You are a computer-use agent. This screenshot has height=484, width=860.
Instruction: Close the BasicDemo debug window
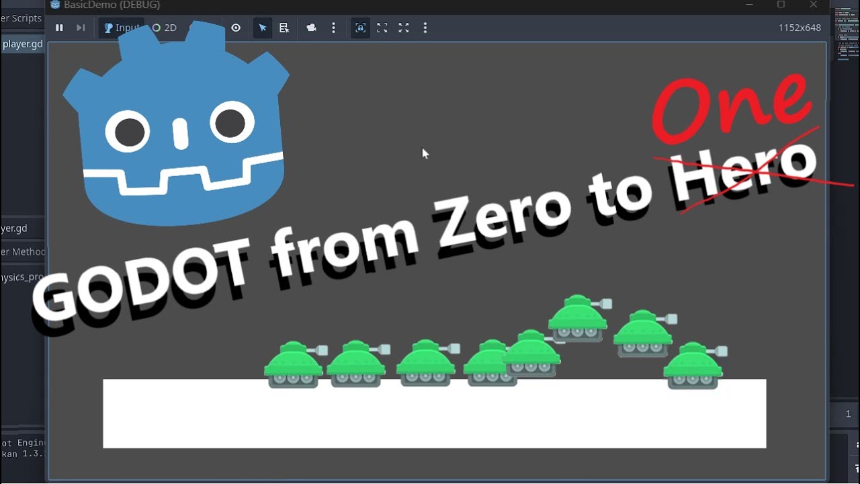(813, 5)
